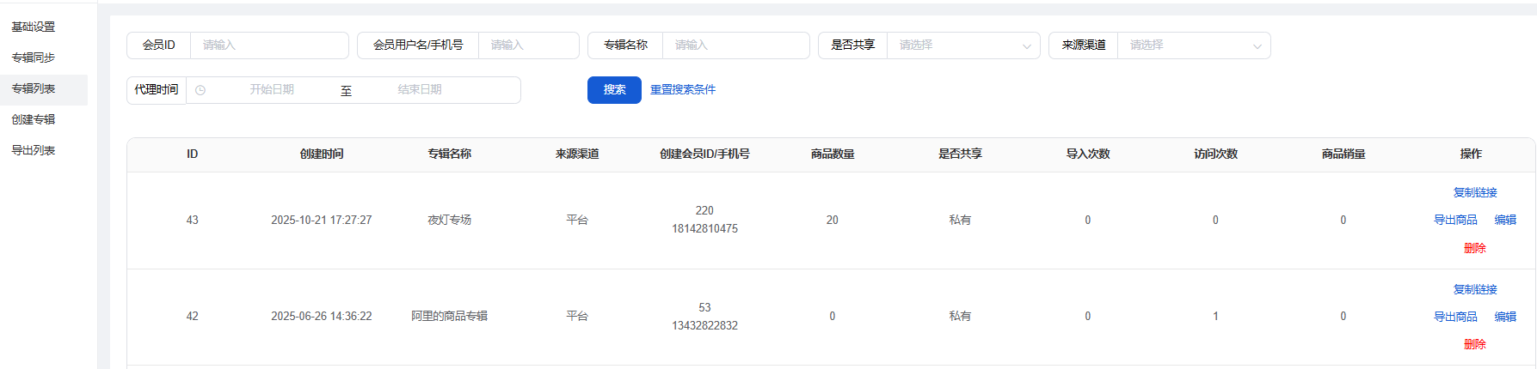Edit the 夜灯专场 album row
Viewport: 1537px width, 369px height.
click(1505, 220)
